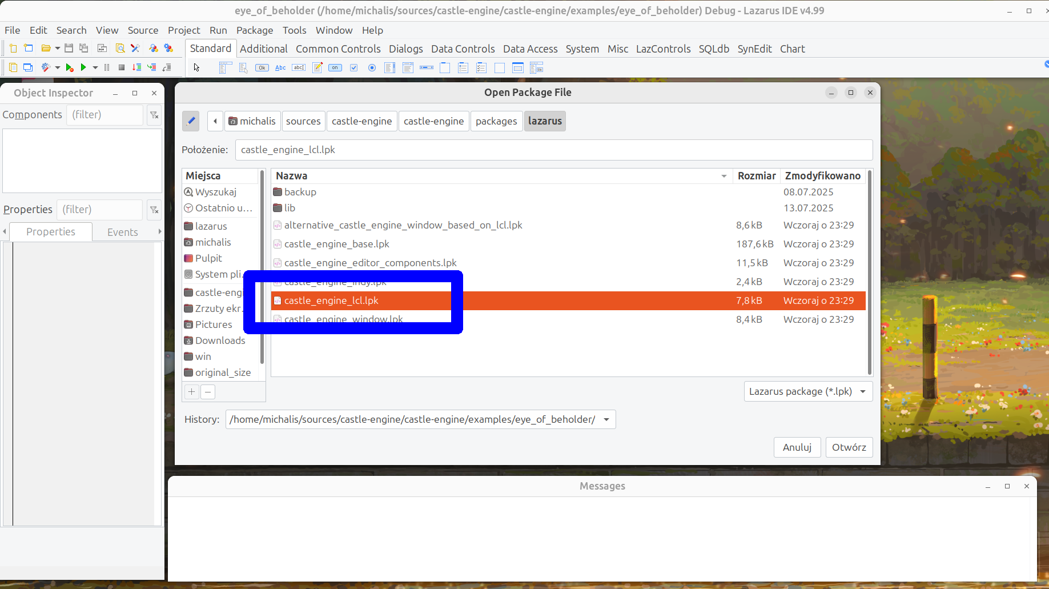Click the Components filter field
The height and width of the screenshot is (589, 1049).
(x=105, y=115)
